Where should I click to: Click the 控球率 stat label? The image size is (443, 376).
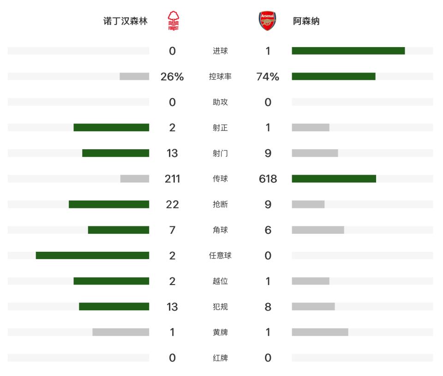click(220, 77)
